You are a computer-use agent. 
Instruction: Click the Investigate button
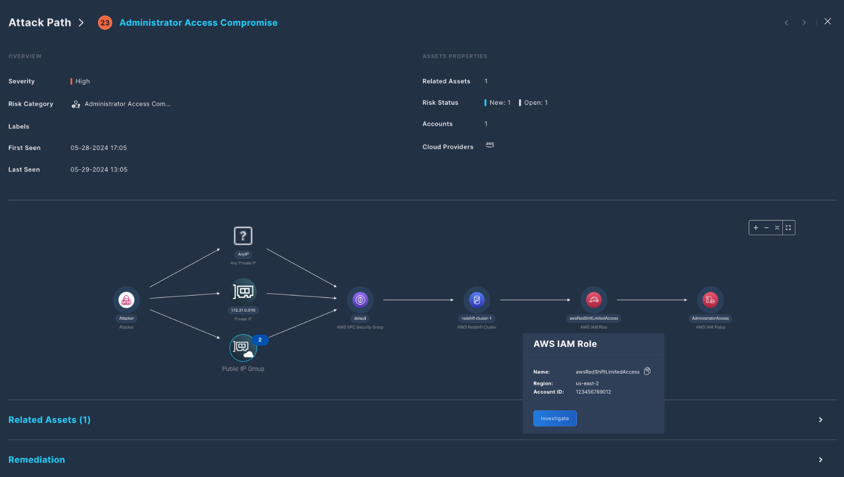click(x=555, y=419)
